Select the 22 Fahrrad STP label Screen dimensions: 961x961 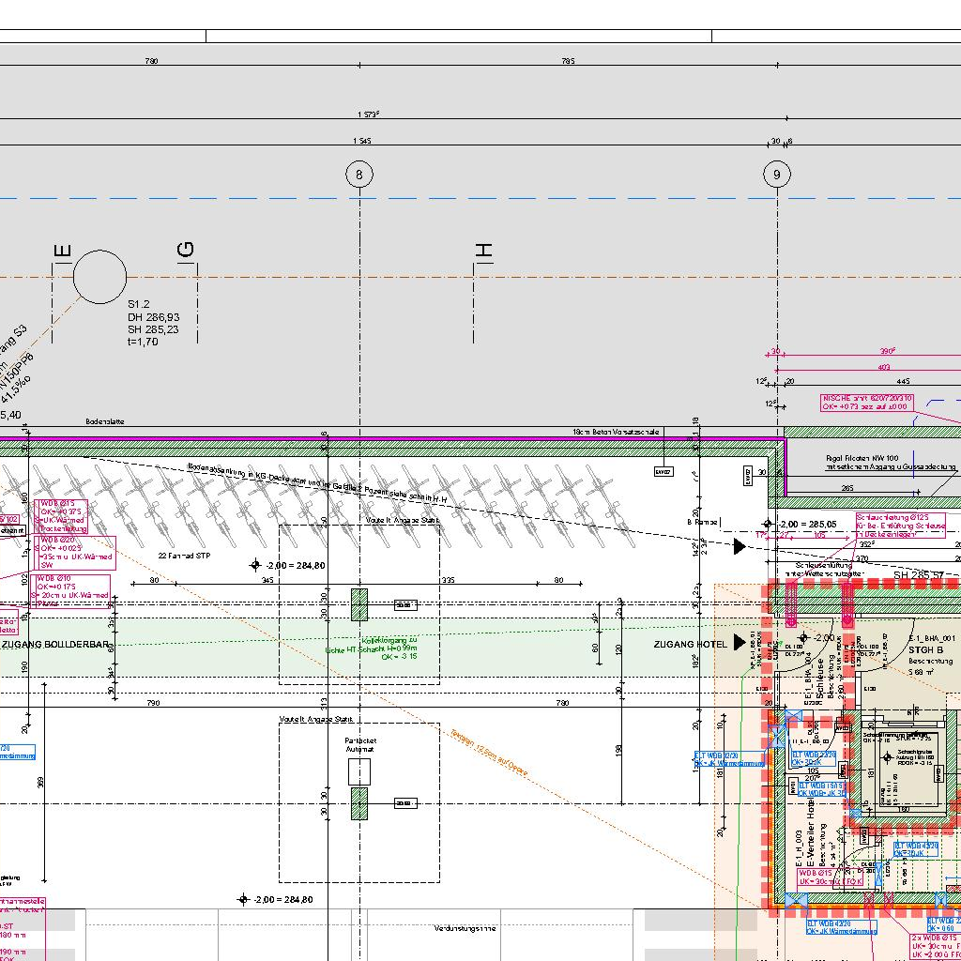click(184, 556)
